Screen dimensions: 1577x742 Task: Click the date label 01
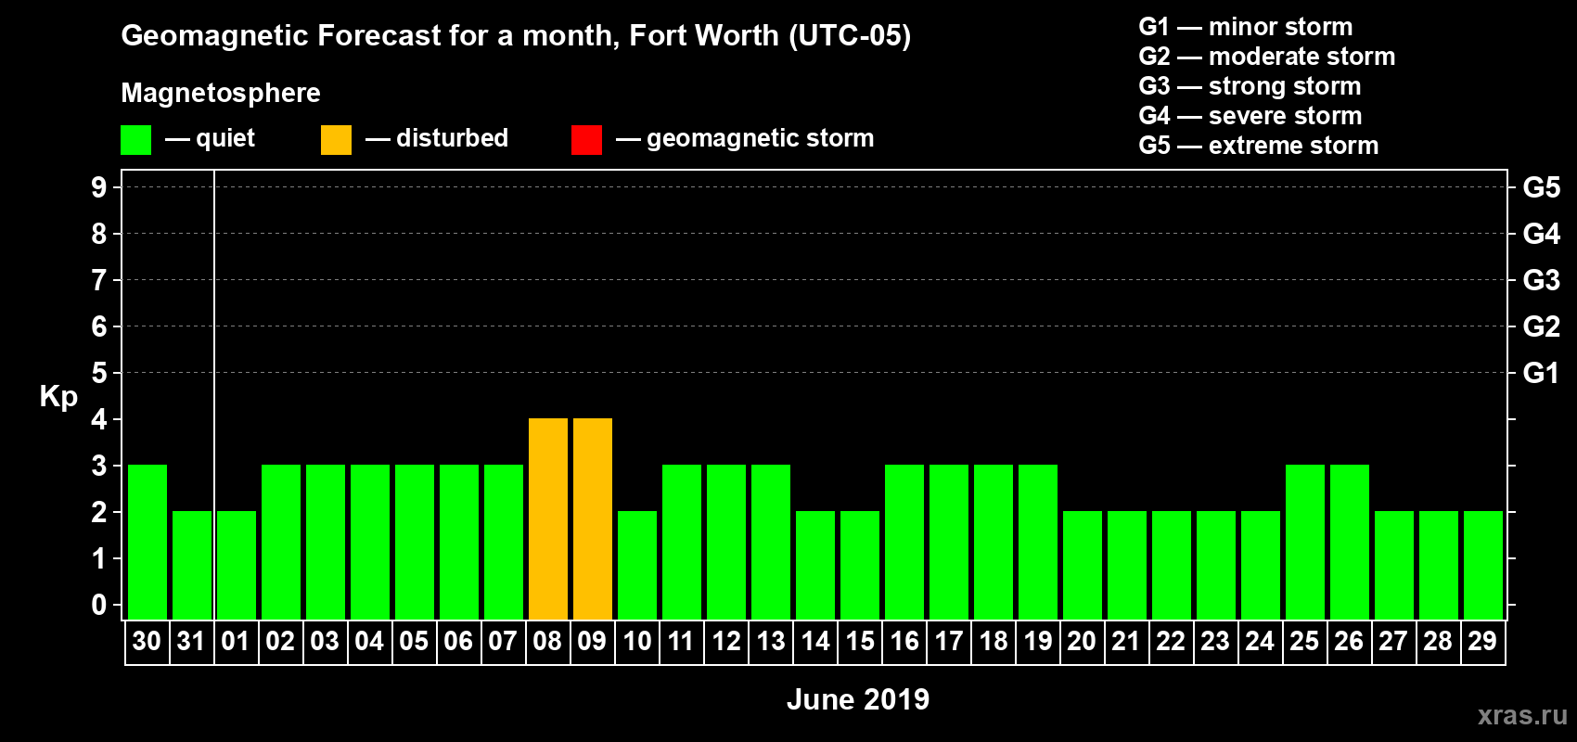click(x=236, y=641)
